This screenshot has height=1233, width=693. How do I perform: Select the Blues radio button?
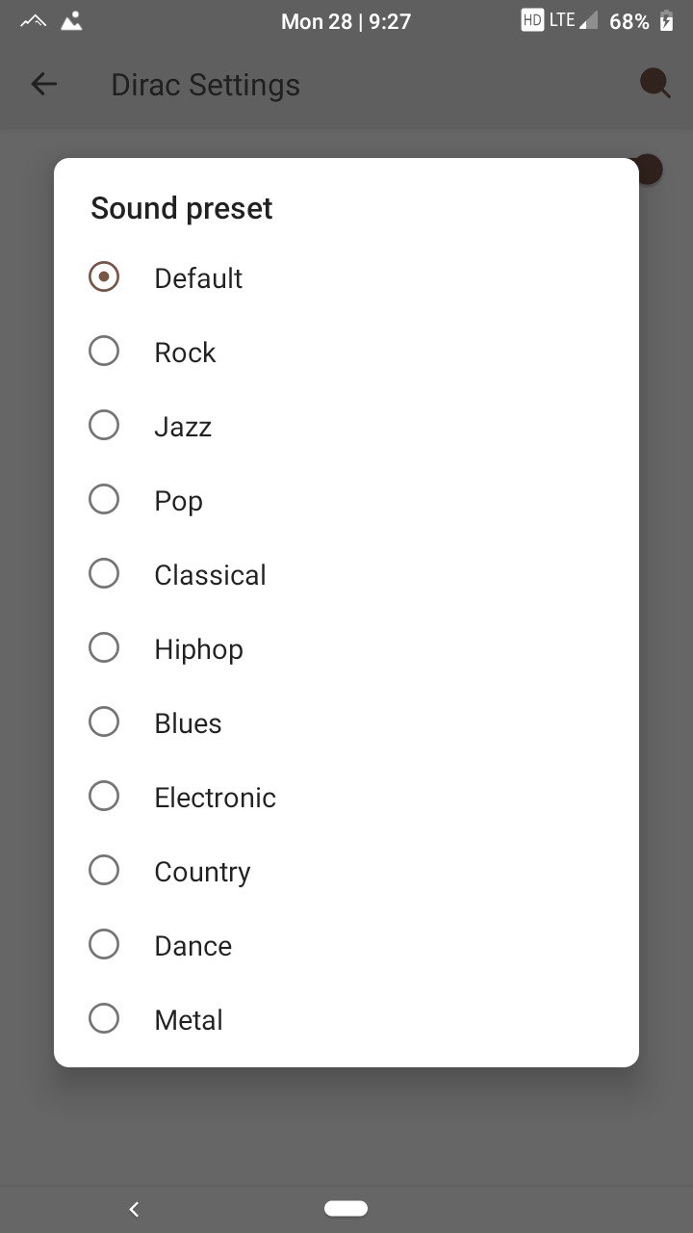pyautogui.click(x=104, y=722)
